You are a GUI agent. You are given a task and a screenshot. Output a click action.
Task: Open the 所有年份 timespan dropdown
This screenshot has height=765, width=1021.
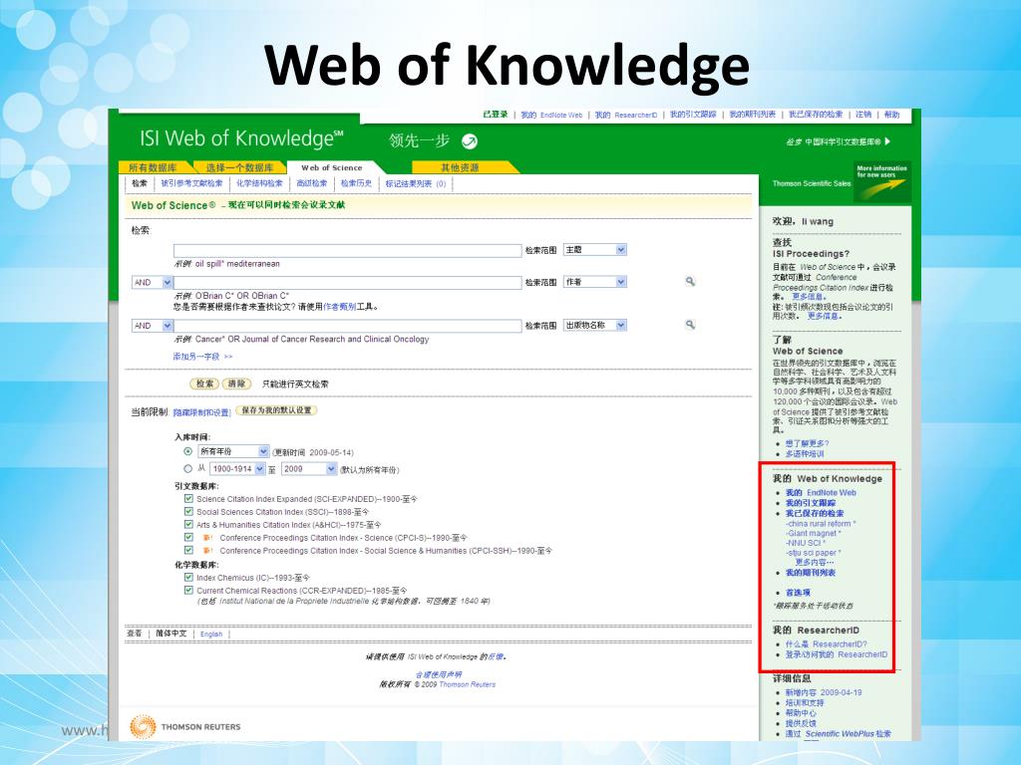pos(233,451)
